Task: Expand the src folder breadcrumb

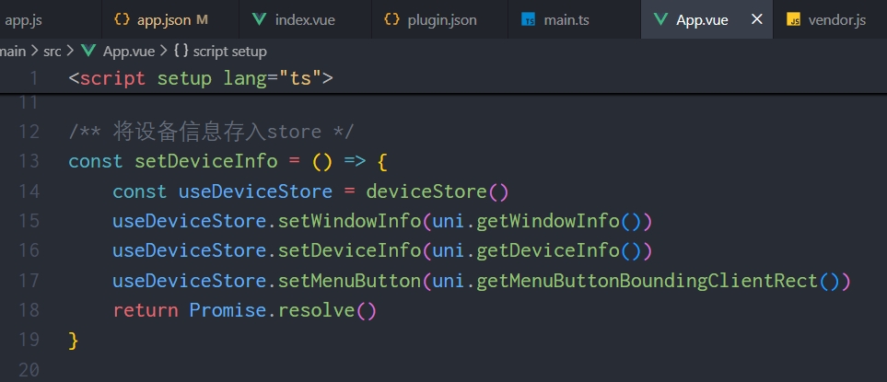Action: tap(52, 52)
